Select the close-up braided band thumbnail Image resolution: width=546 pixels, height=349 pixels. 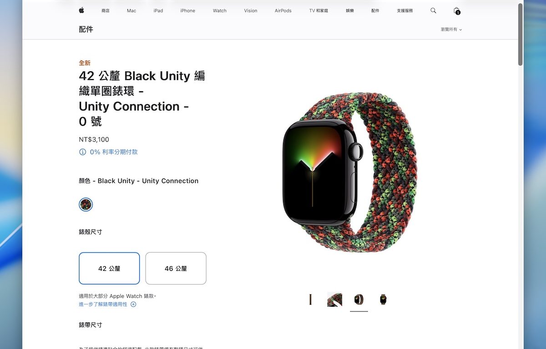point(334,299)
